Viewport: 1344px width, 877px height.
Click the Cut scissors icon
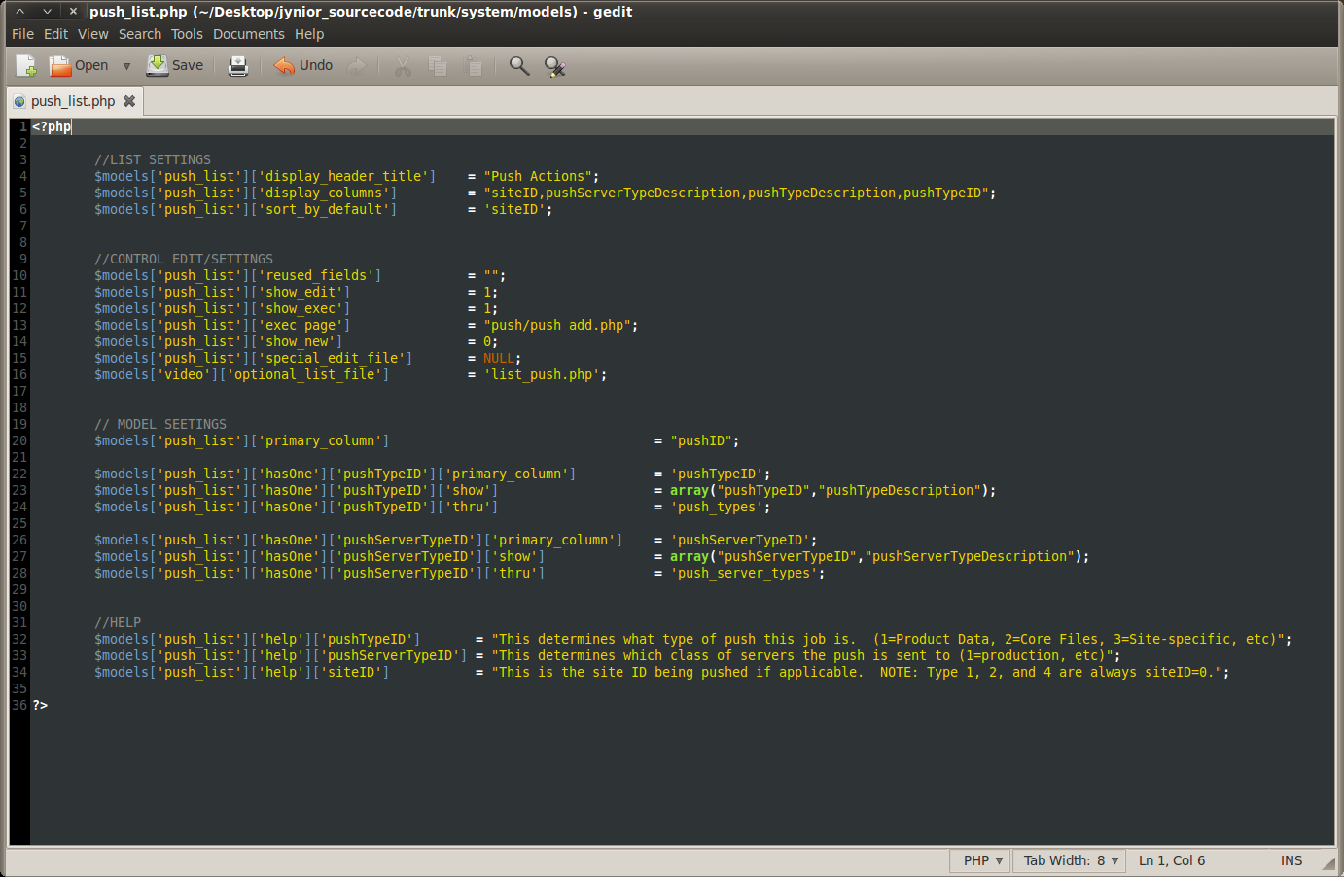[x=403, y=66]
